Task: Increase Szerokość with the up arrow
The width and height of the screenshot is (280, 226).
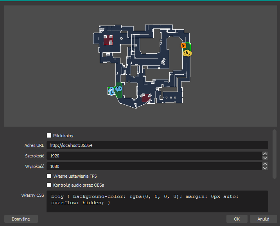Action: pos(265,154)
